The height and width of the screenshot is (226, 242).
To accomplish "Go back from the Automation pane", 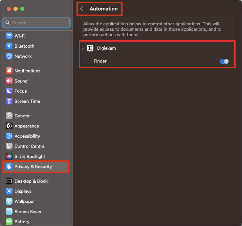I will click(x=82, y=9).
